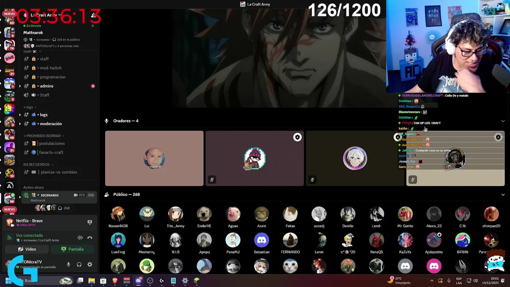
Task: Open the moderación channel
Action: pos(59,124)
